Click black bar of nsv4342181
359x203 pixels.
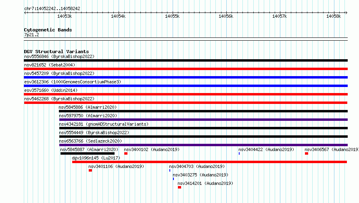point(203,128)
